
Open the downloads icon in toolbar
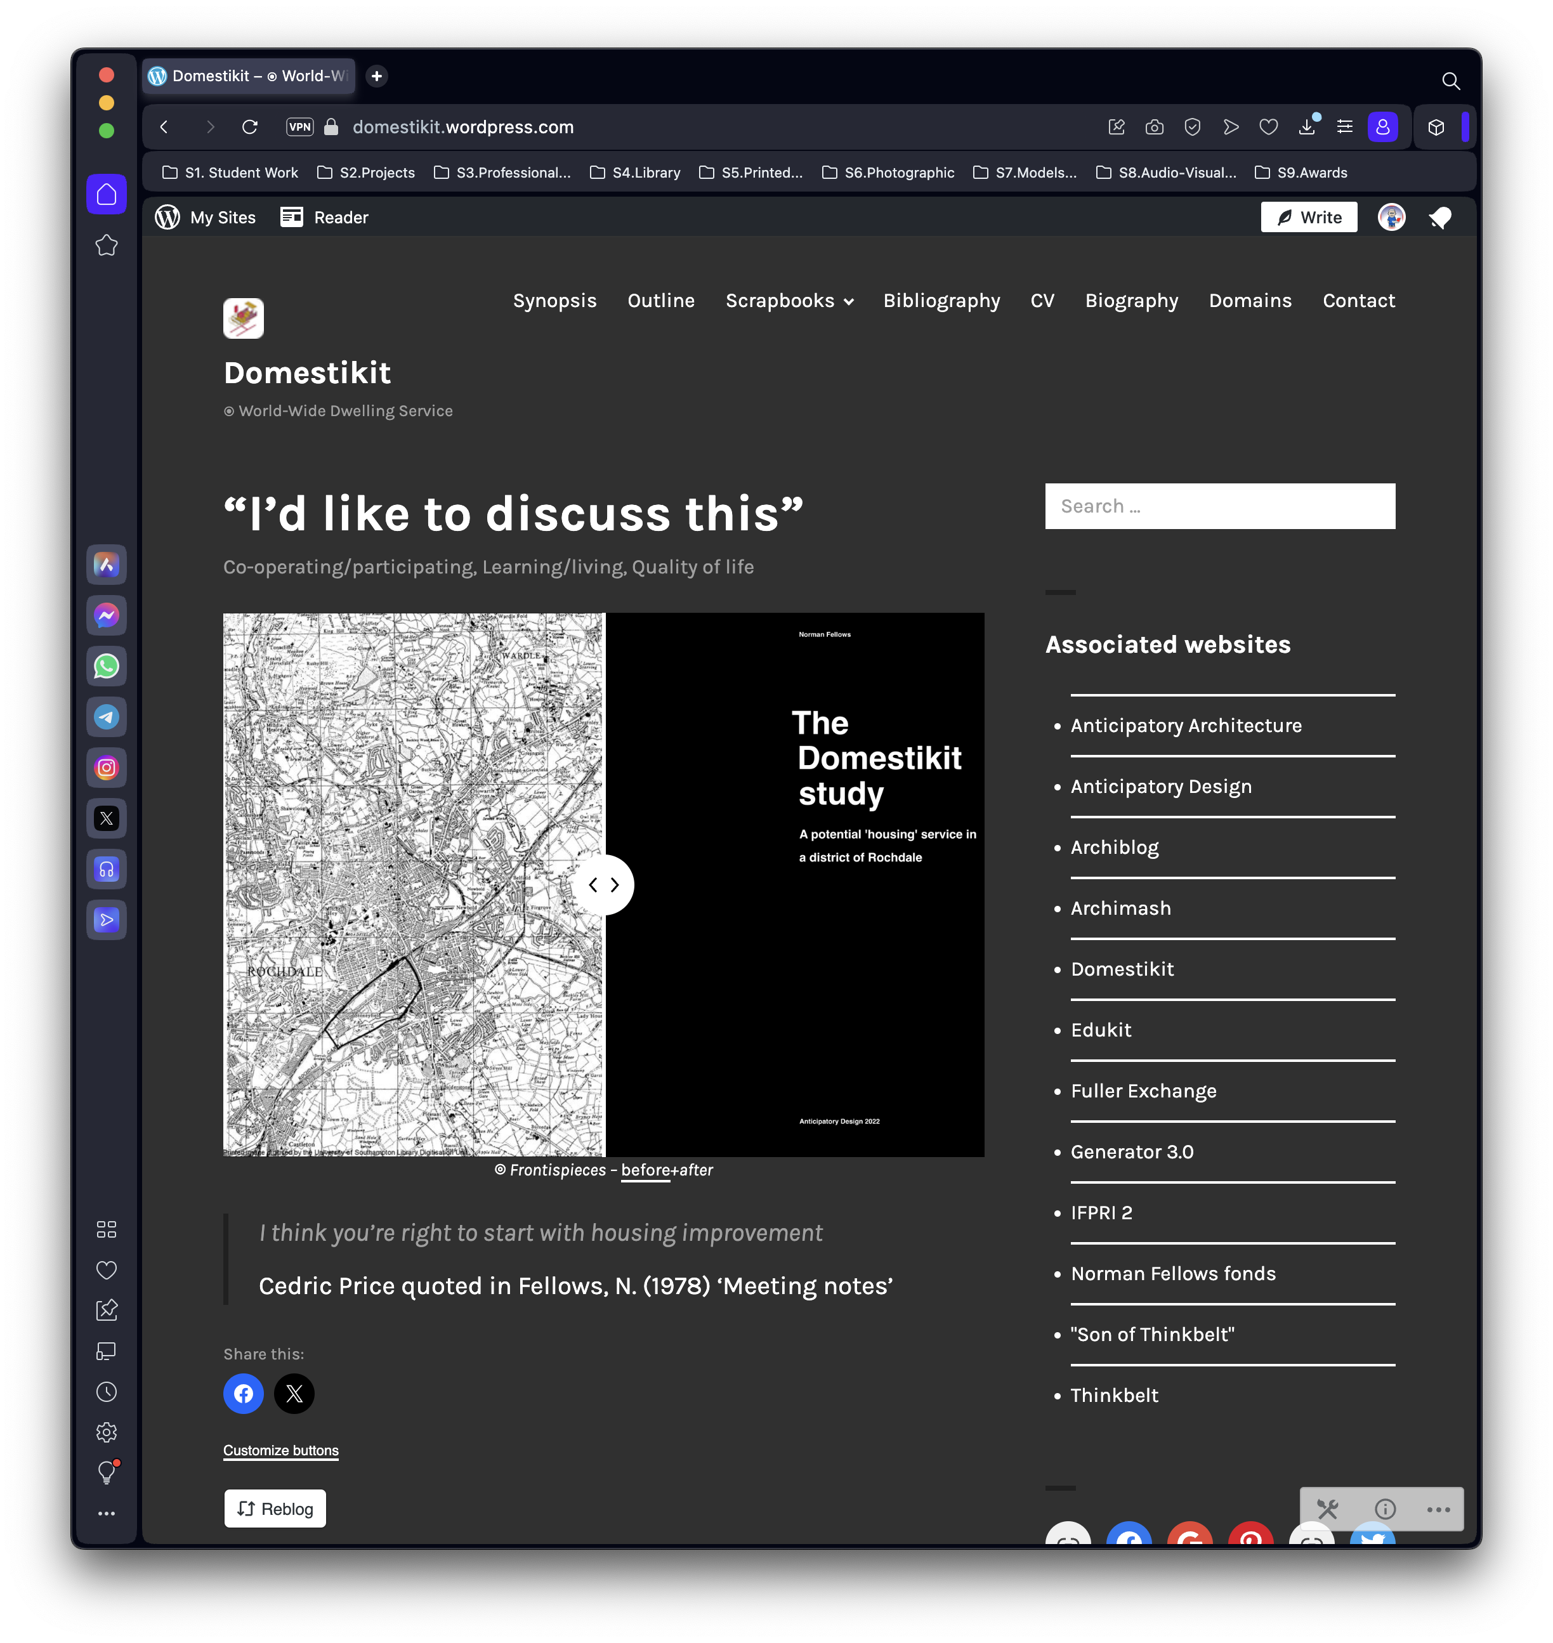1306,127
